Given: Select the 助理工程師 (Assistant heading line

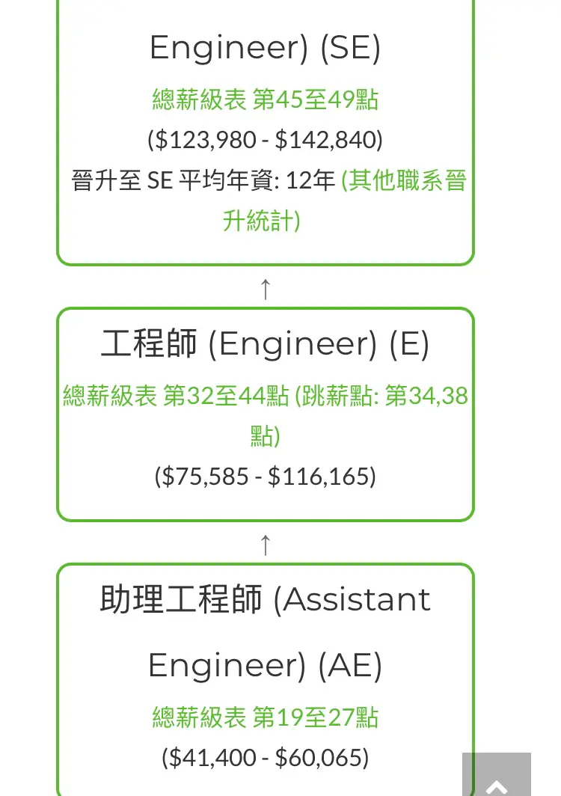Looking at the screenshot, I should [265, 599].
